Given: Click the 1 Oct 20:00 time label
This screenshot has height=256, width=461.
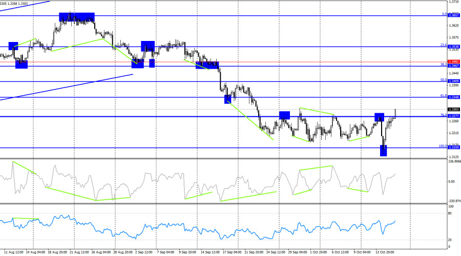Looking at the screenshot, I should click(x=319, y=252).
